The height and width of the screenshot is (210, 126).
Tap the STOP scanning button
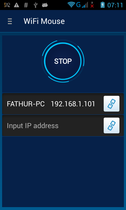(63, 61)
